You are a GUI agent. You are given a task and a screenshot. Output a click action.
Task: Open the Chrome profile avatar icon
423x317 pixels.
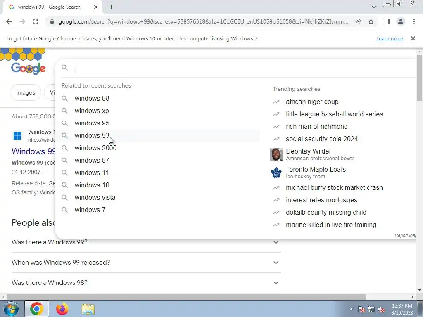tap(401, 21)
